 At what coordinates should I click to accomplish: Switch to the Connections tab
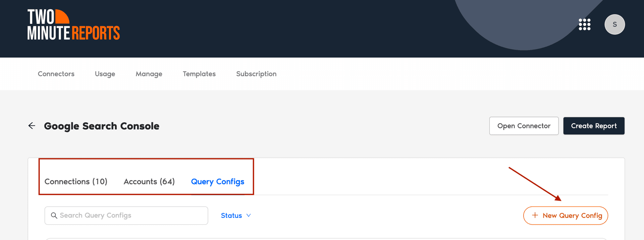tap(76, 182)
